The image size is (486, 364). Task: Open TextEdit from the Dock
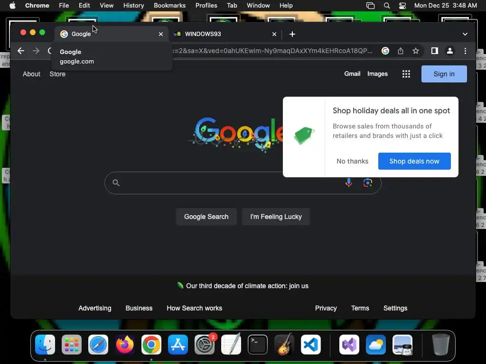pos(231,345)
